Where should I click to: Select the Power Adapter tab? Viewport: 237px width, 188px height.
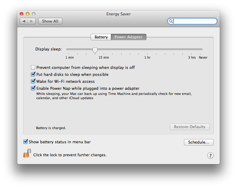[x=129, y=37]
